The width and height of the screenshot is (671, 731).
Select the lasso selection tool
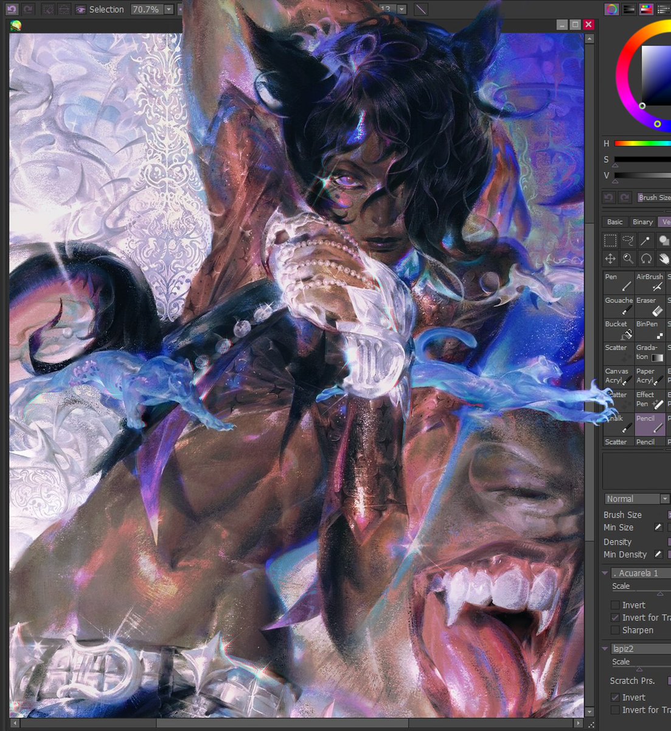coord(628,241)
